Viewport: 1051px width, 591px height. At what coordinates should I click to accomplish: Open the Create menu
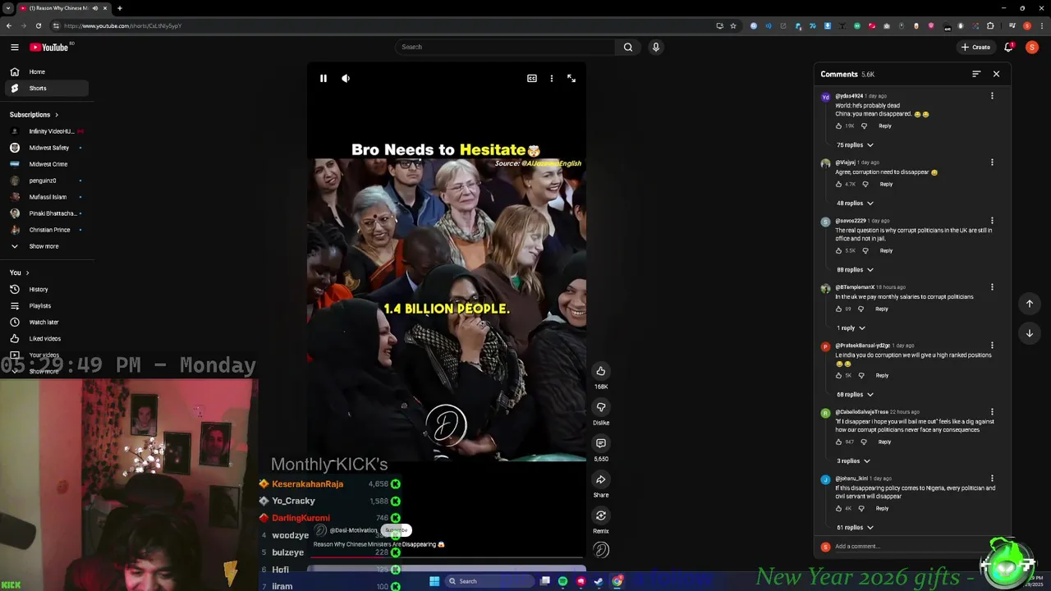click(975, 47)
